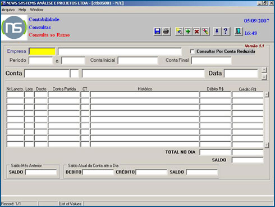Screen dimensions: 275x207
Task: Click the Período end date field
Action: (73, 61)
